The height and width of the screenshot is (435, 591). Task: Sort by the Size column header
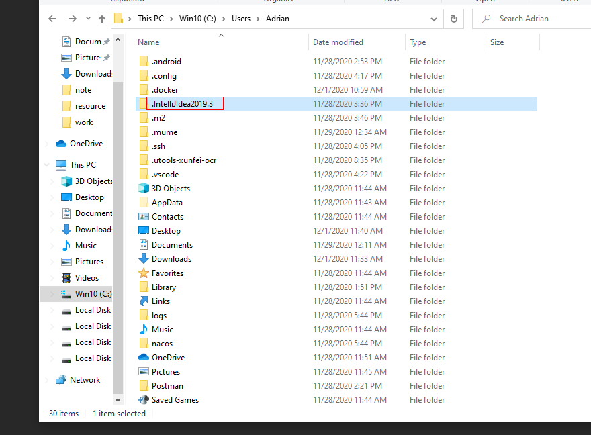coord(497,42)
